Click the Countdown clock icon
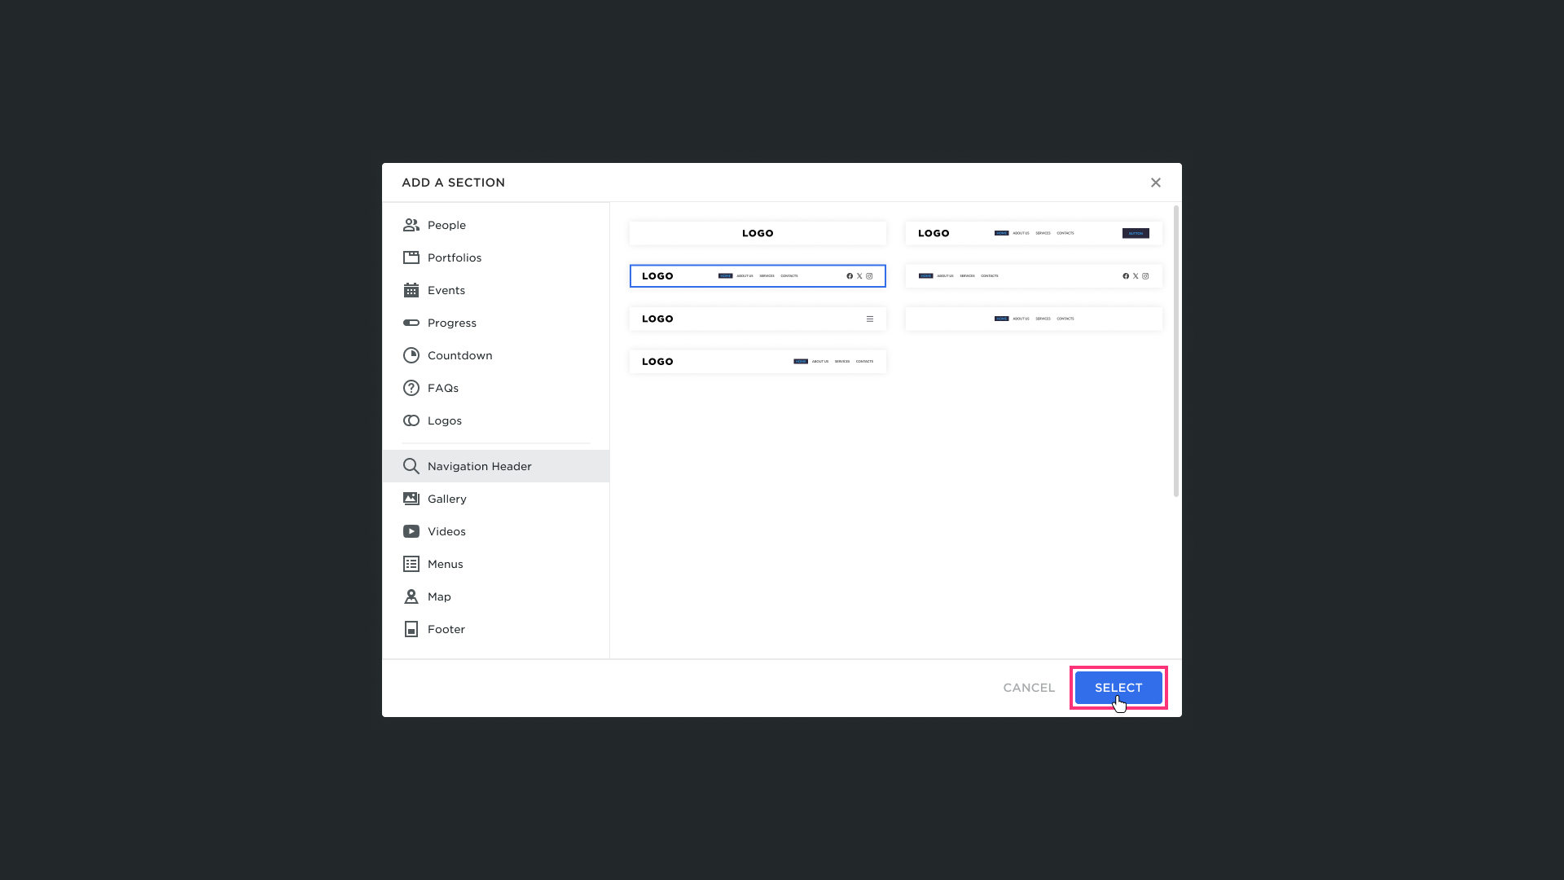The image size is (1564, 880). [x=411, y=355]
